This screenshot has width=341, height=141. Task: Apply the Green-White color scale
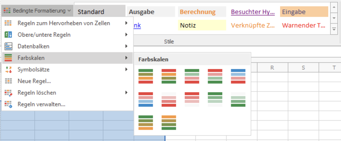point(215,99)
